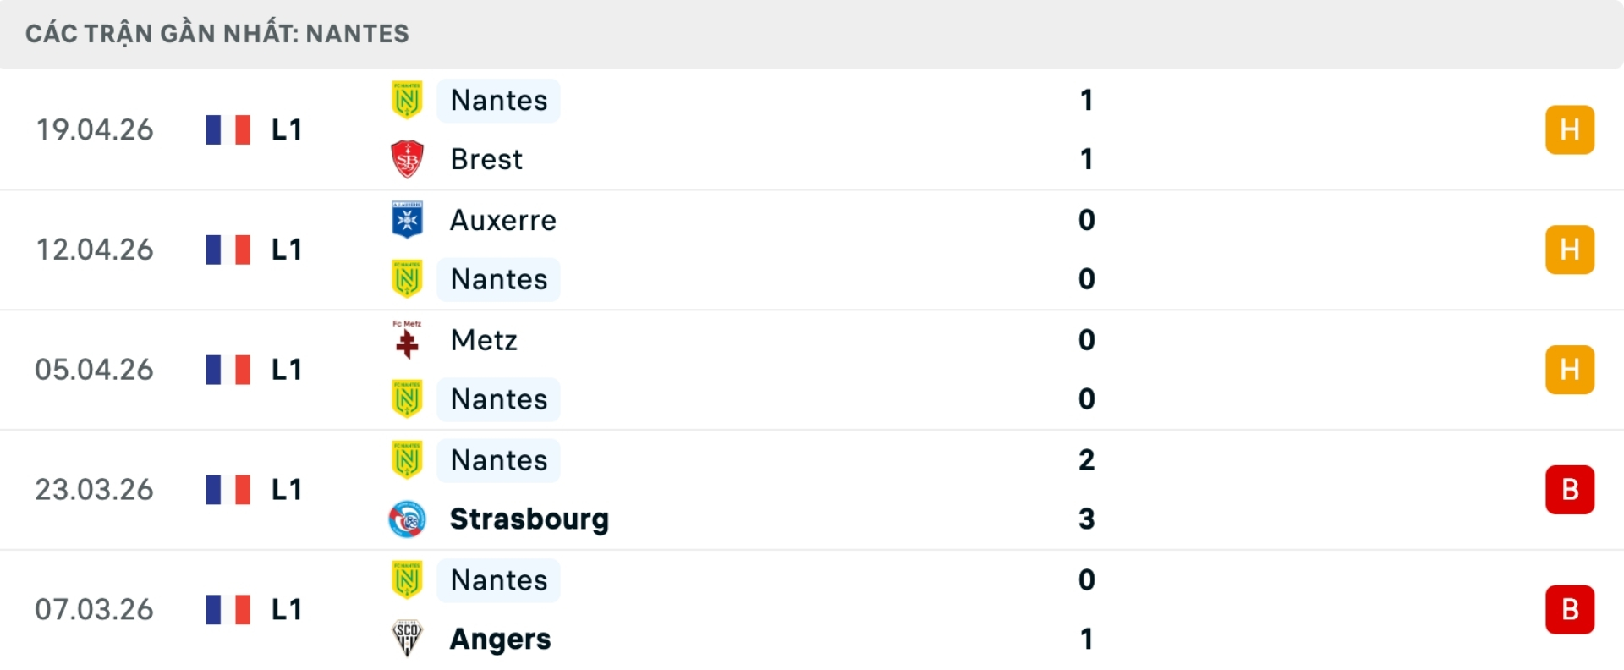Click the draw badge for Metz match
Viewport: 1624px width, 670px height.
click(x=1569, y=370)
